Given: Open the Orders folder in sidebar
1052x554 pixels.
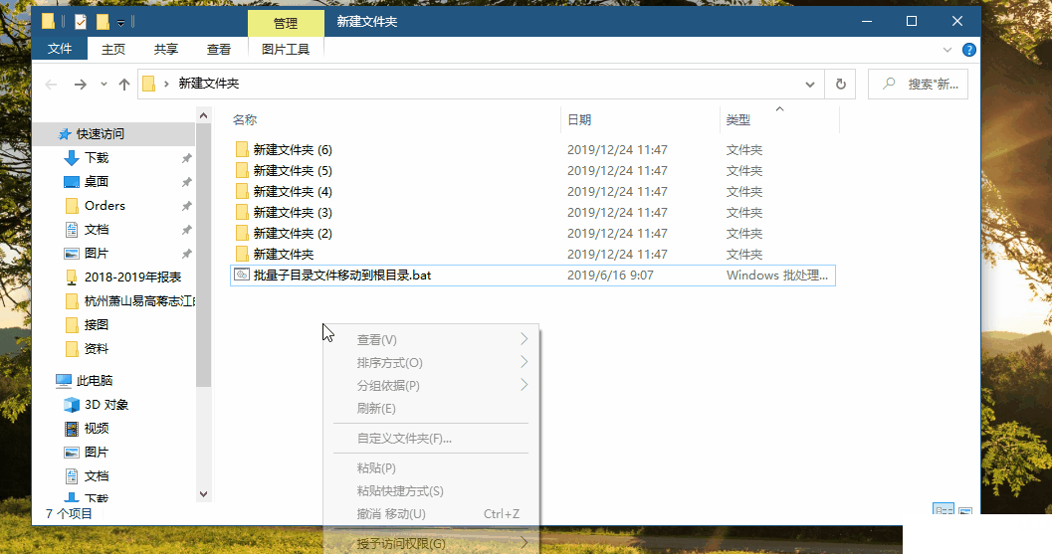Looking at the screenshot, I should tap(105, 205).
